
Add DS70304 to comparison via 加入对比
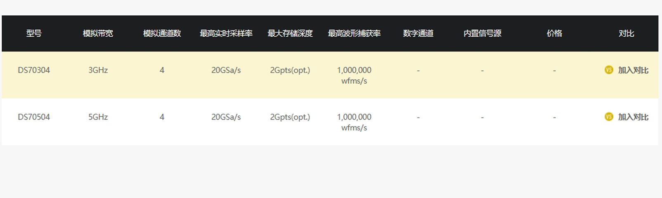[x=633, y=70]
